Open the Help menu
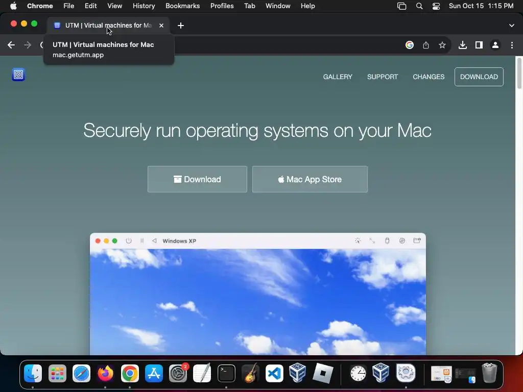 [x=308, y=6]
